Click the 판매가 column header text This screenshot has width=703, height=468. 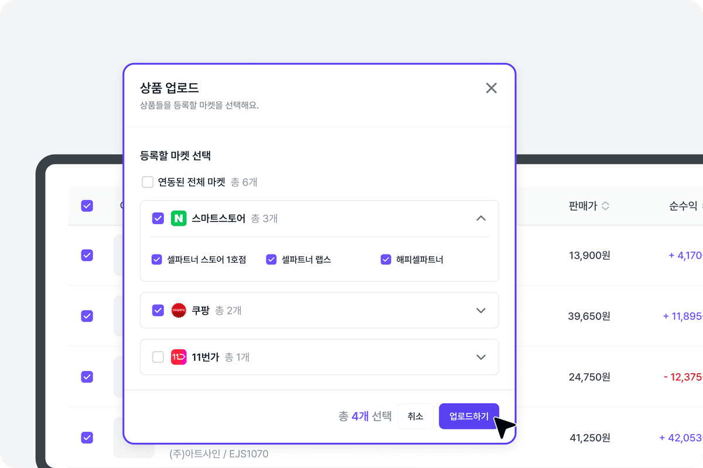(x=583, y=206)
